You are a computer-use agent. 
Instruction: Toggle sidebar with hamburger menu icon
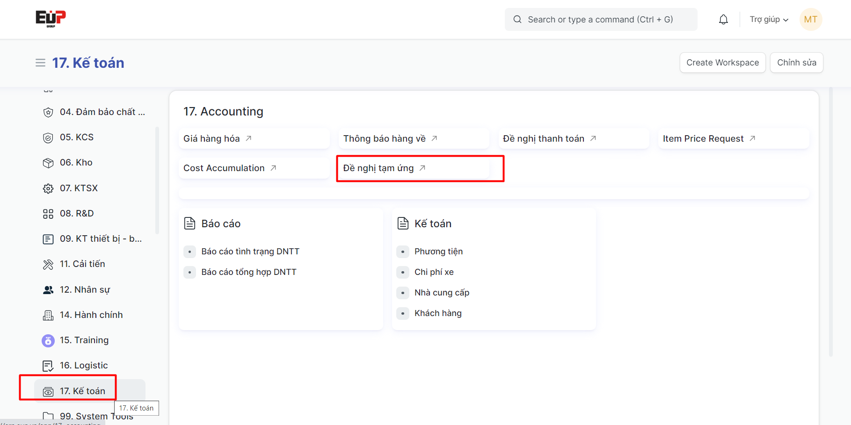tap(41, 63)
